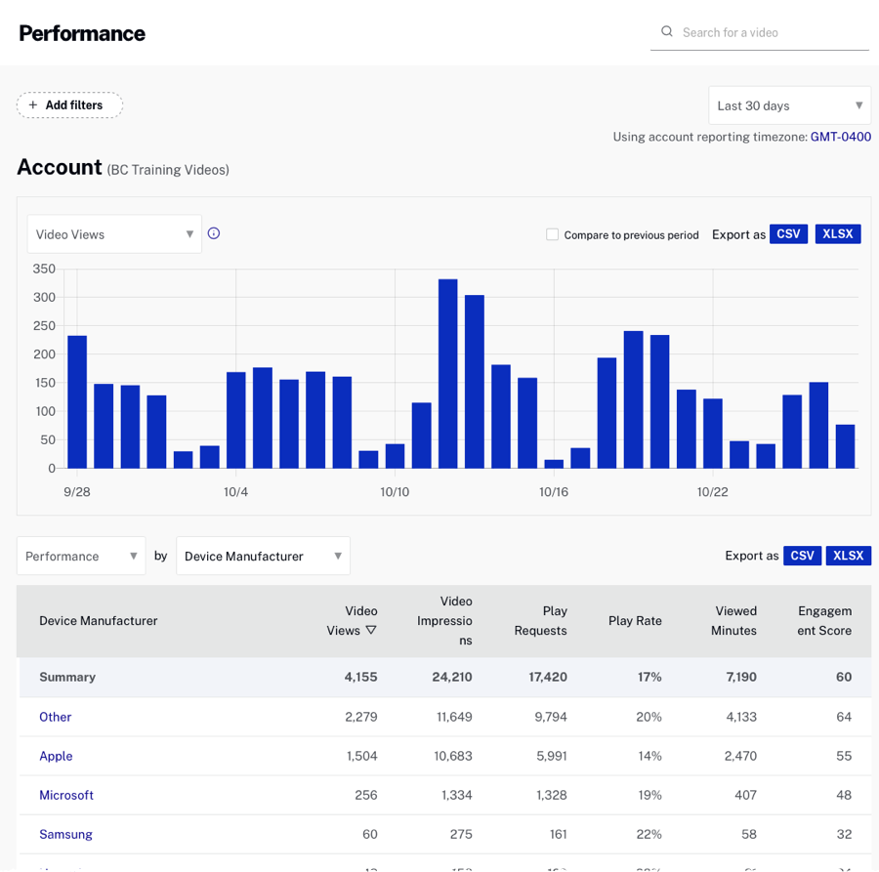Click the GMT-0400 timezone link
879x872 pixels.
coord(842,137)
